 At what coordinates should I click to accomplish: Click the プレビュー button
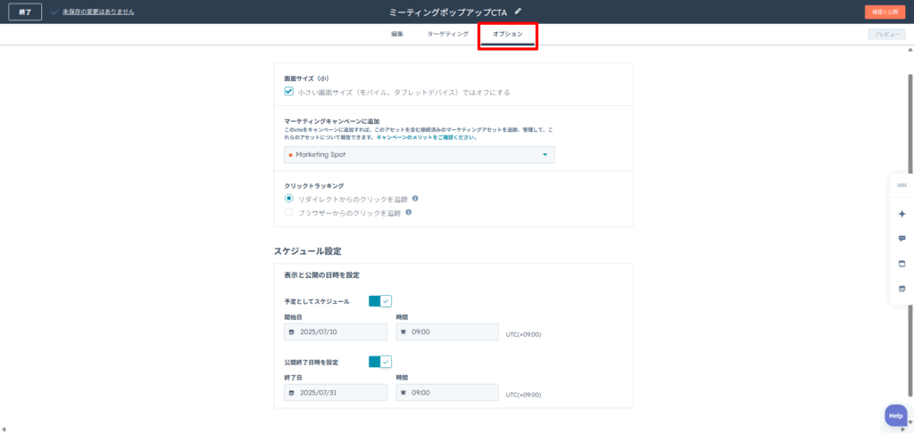(886, 35)
